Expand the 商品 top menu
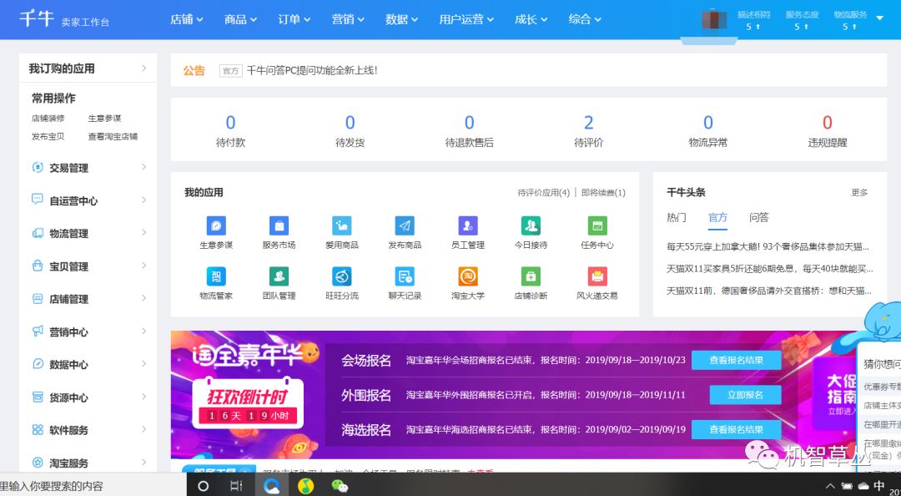 coord(240,19)
